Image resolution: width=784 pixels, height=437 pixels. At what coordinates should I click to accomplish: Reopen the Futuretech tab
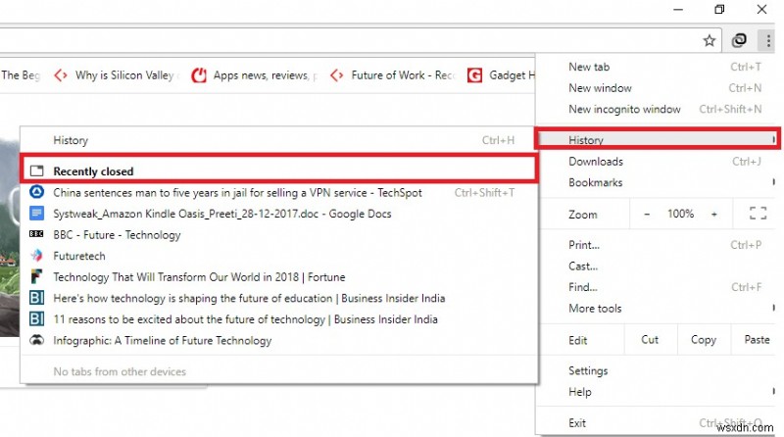pos(279,256)
